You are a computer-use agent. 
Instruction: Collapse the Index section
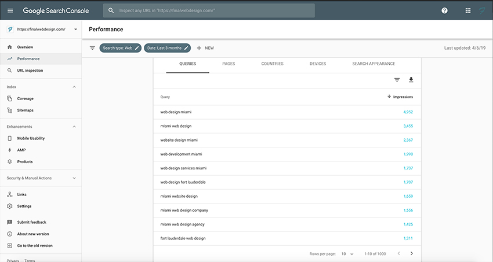pos(74,87)
